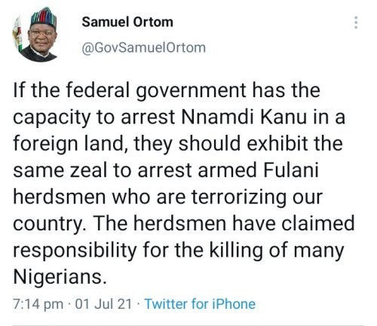
Task: Click the words Nnamdi Kanu in the tweet
Action: (244, 117)
